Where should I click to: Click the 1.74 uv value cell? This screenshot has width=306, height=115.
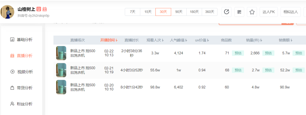click(x=202, y=53)
